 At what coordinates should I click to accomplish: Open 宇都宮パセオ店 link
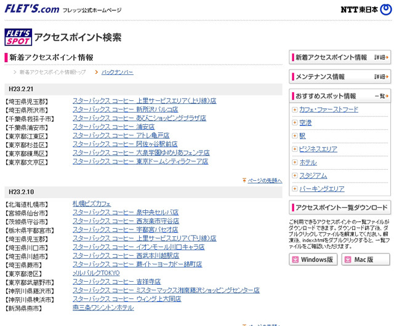(126, 230)
